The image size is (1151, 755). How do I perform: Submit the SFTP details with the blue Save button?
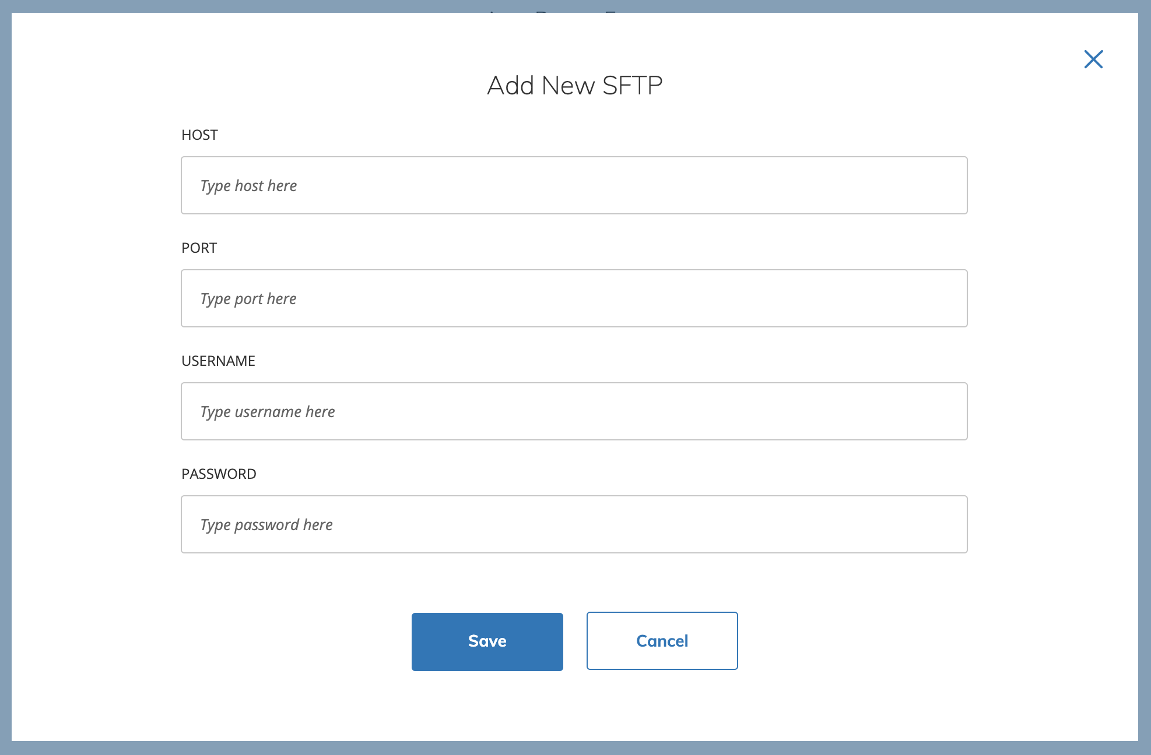pyautogui.click(x=487, y=641)
